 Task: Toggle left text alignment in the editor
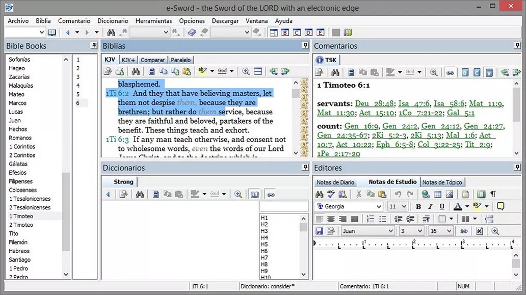coord(320,219)
